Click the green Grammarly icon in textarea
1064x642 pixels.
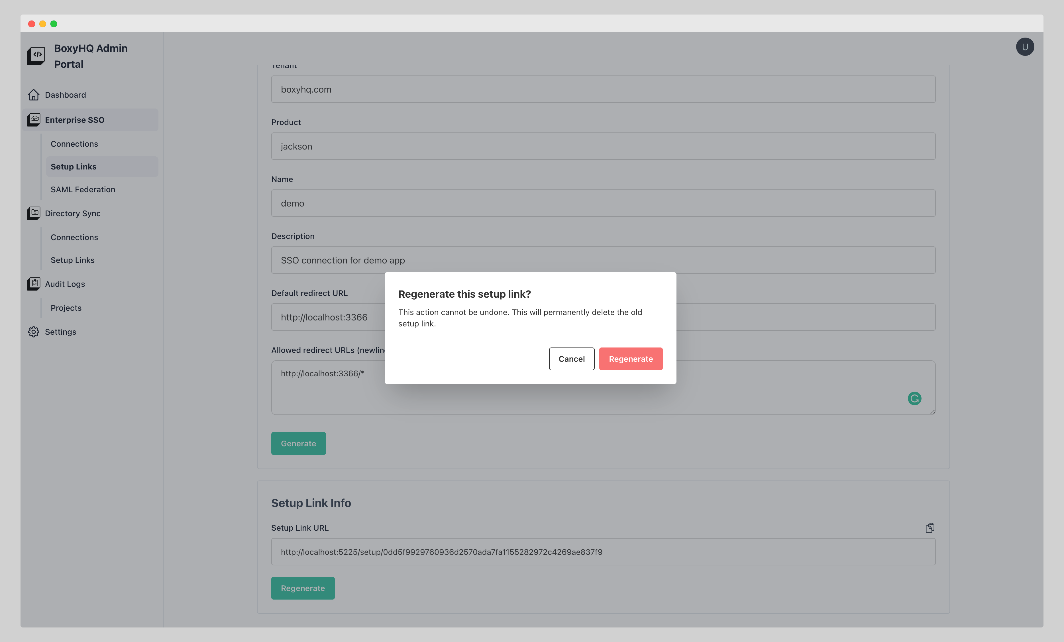pyautogui.click(x=914, y=398)
